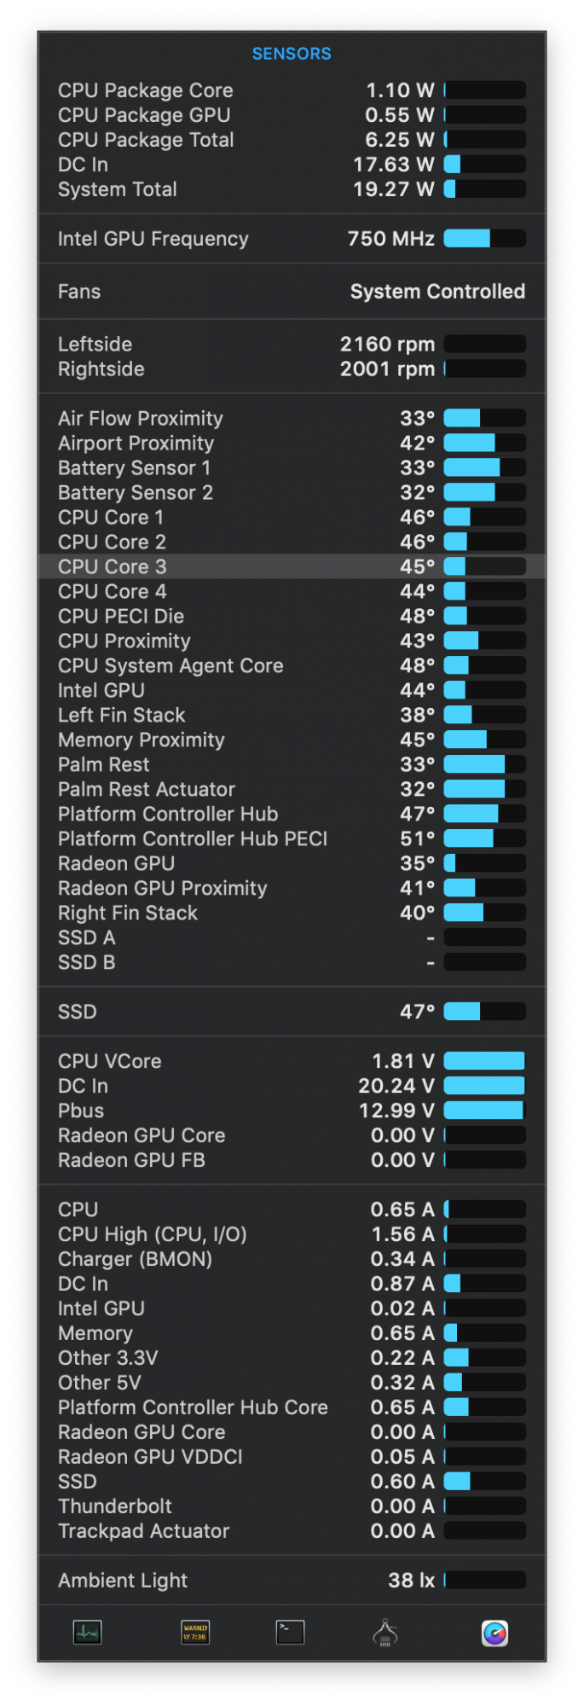Viewport: 584px width, 1706px height.
Task: Click the SENSORS header title
Action: (292, 54)
